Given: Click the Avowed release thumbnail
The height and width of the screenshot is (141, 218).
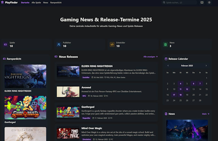Looking at the screenshot, I should 68,92.
